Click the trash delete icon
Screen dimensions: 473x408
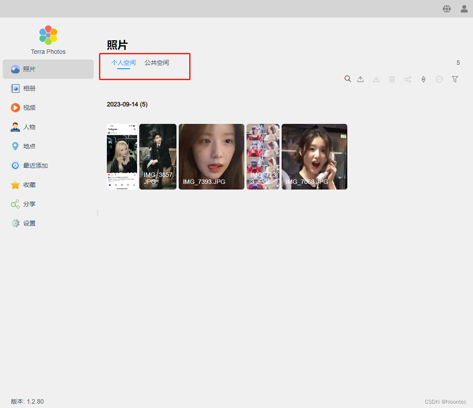pos(392,79)
